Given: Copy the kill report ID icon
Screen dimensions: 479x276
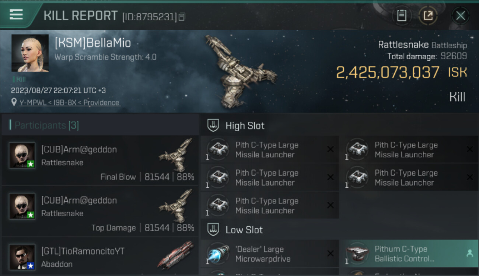Looking at the screenshot, I should pos(182,17).
